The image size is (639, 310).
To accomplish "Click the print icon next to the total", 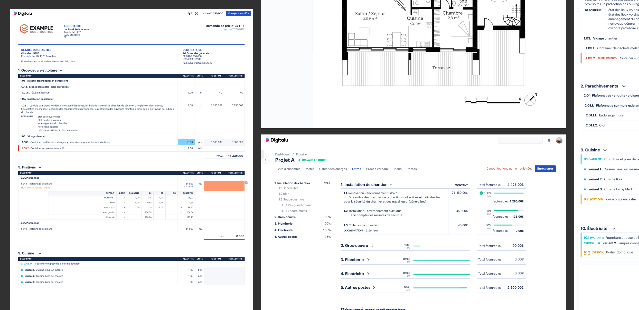I will (x=196, y=13).
